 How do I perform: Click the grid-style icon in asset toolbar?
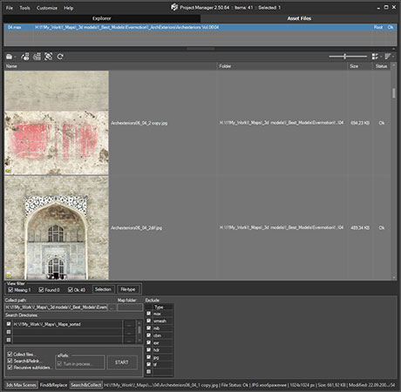[x=37, y=57]
